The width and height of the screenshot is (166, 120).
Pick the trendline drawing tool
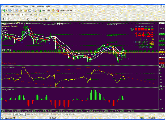coord(23,19)
